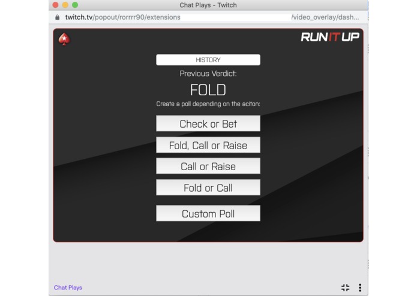Create a Fold, Call or Raise poll
Image resolution: width=417 pixels, height=296 pixels.
[208, 145]
